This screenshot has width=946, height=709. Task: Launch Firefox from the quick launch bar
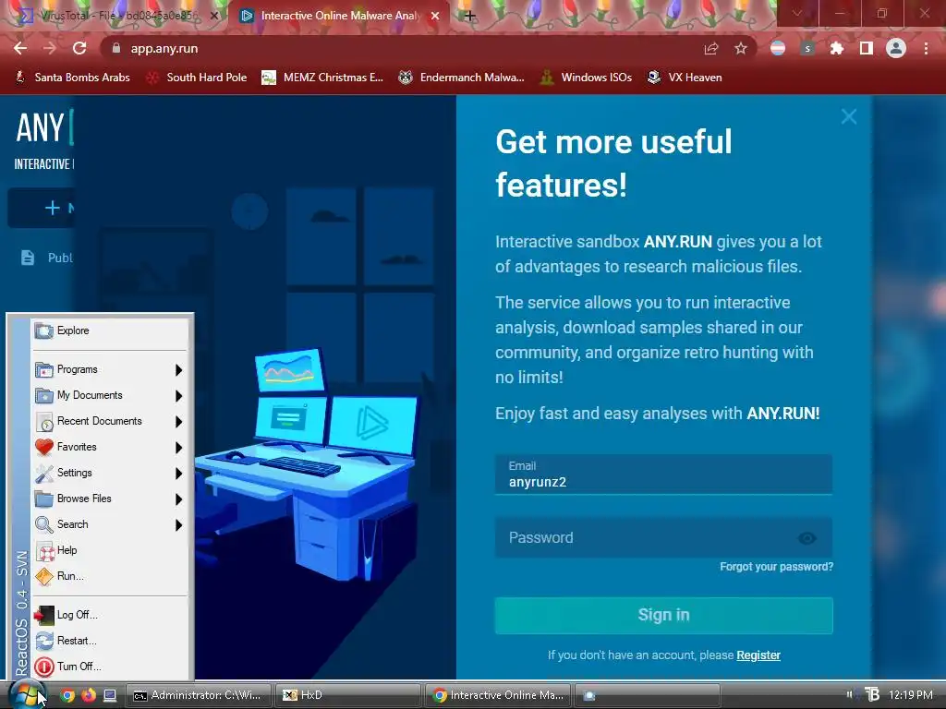click(x=89, y=696)
